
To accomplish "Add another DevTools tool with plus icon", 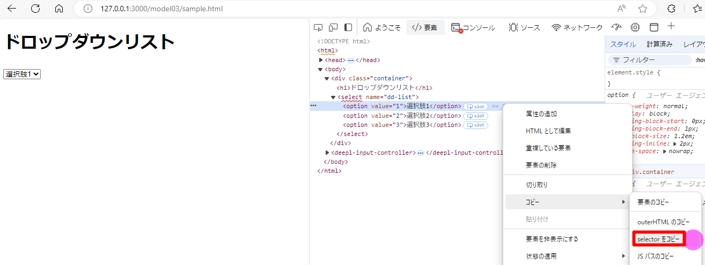I will (671, 26).
